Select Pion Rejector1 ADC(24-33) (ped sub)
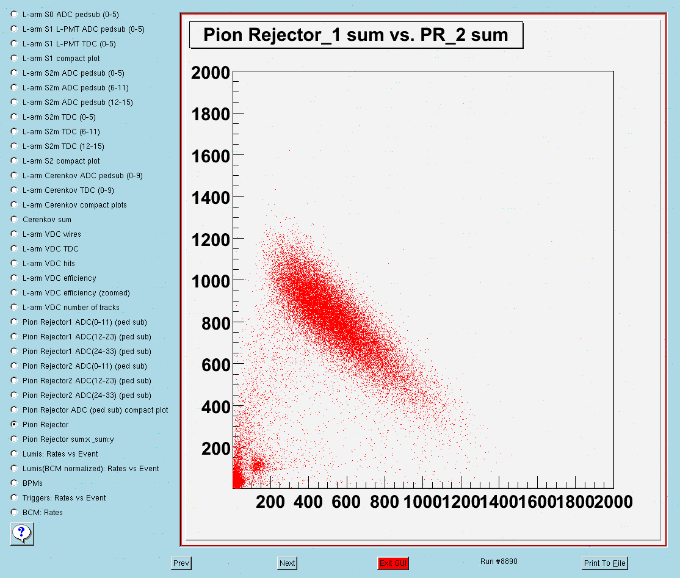 point(14,351)
